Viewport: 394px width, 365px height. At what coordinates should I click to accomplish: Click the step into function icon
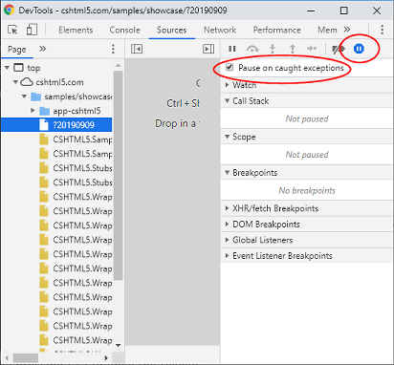pos(273,49)
